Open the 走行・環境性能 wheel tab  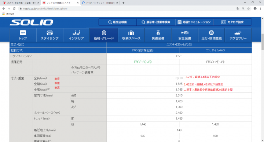[211, 35]
